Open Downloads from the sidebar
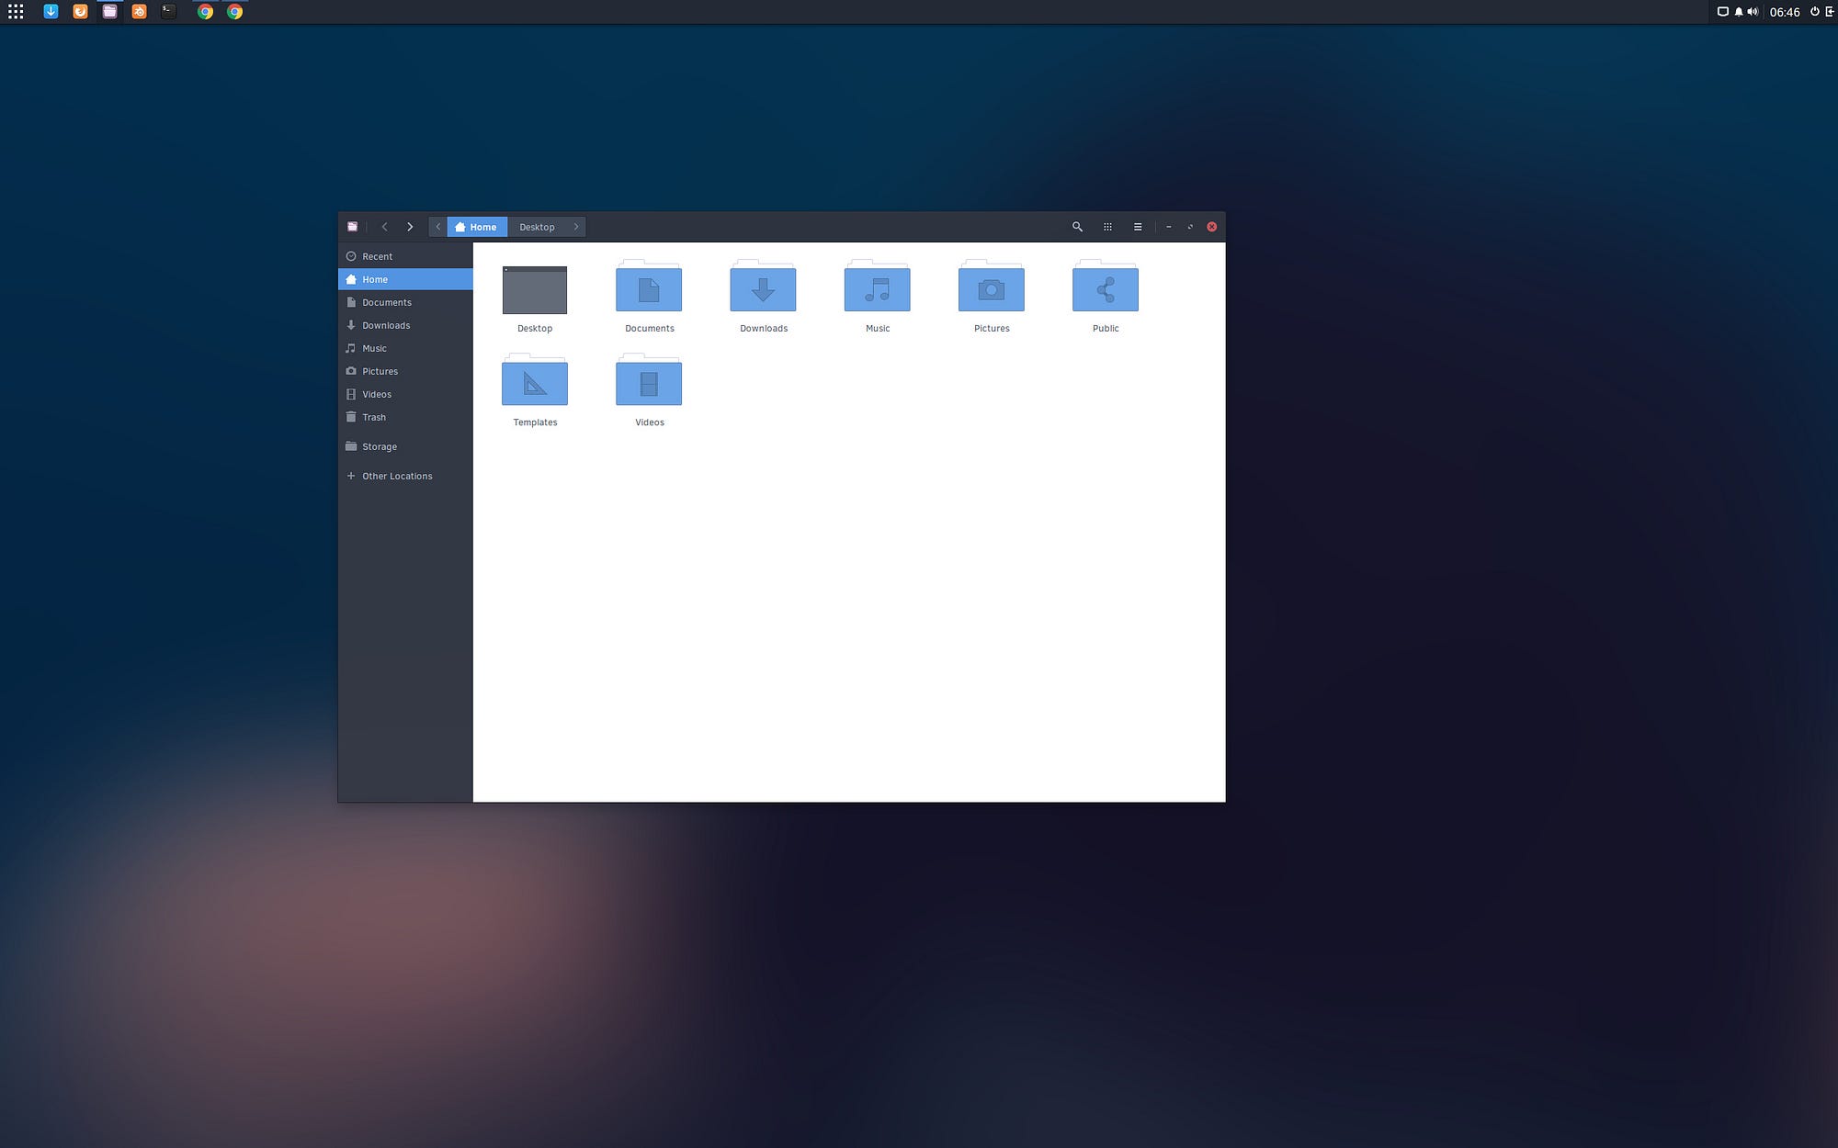 [405, 325]
